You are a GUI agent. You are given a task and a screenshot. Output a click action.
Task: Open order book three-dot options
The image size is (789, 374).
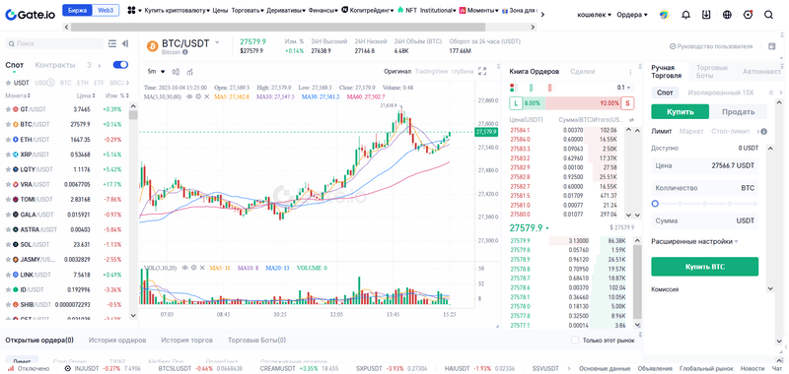630,72
